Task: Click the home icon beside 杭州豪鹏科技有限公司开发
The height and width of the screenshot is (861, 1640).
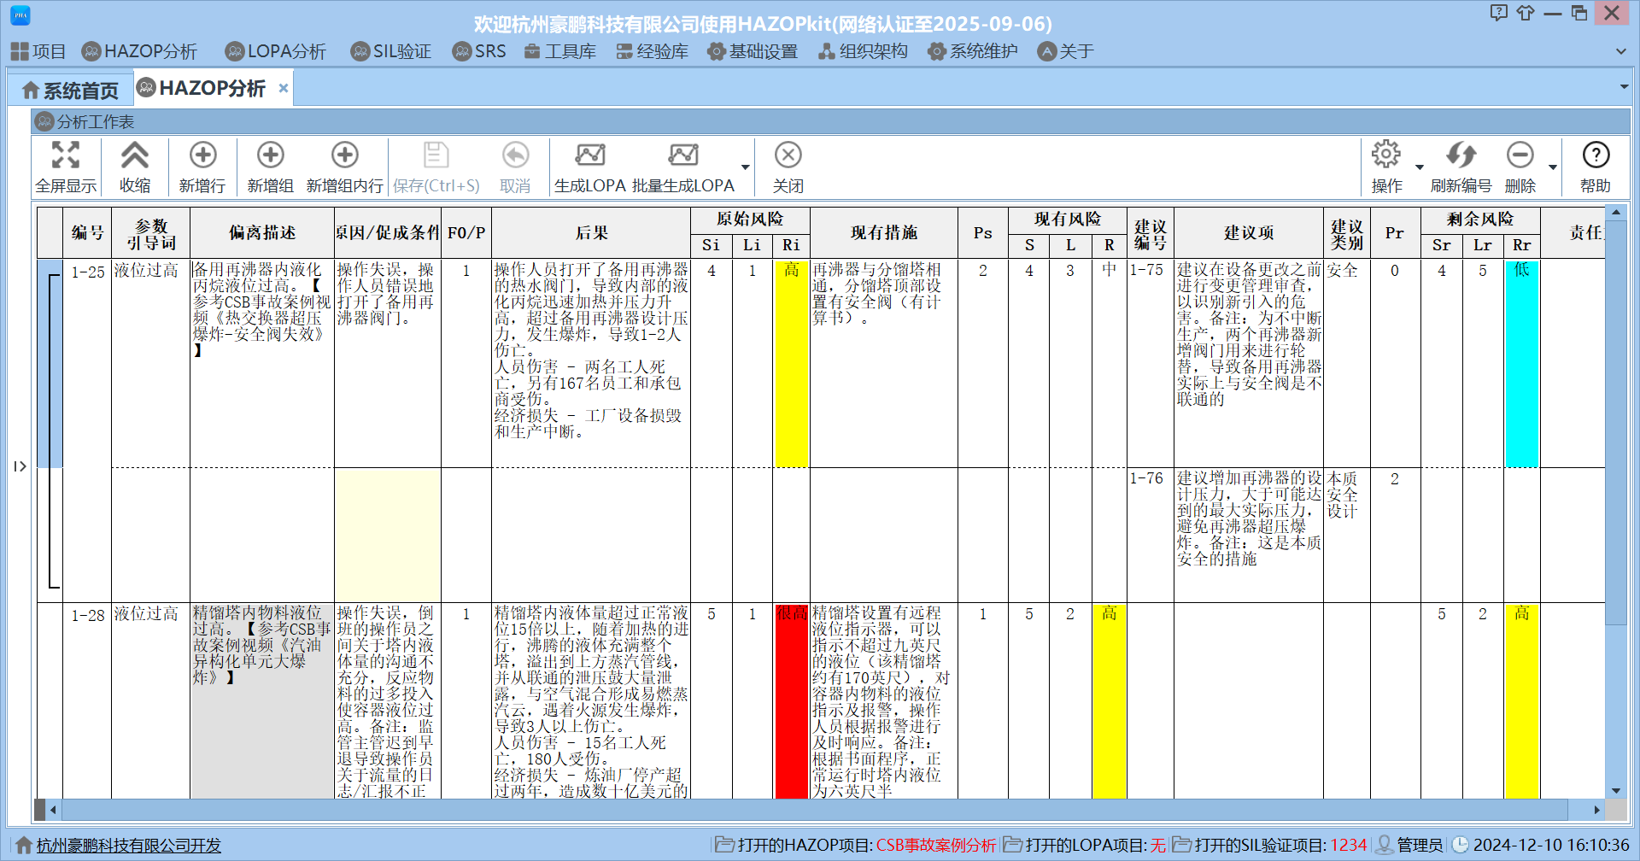Action: pos(24,845)
